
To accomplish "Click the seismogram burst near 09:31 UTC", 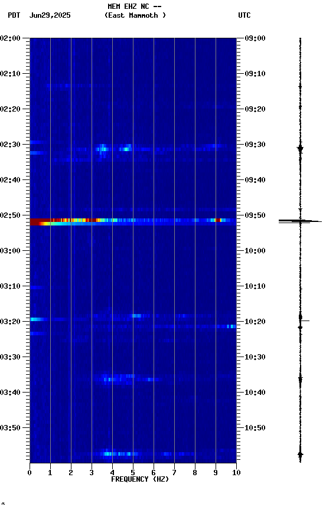I will 300,148.
